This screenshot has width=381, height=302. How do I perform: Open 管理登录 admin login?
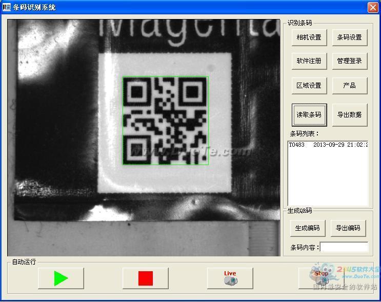click(349, 61)
